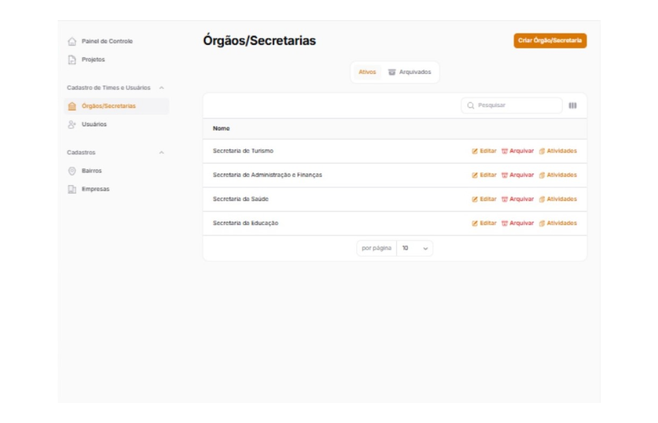Viewport: 658px width, 423px height.
Task: Click the Empresas building icon
Action: pyautogui.click(x=72, y=189)
